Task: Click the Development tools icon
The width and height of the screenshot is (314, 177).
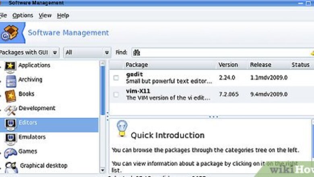Action: pos(10,110)
